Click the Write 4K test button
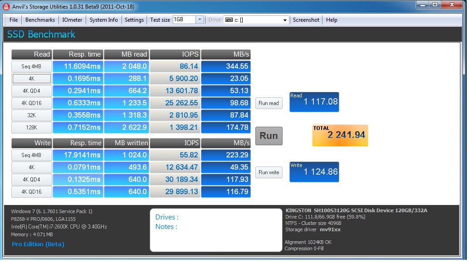This screenshot has height=262, width=469. tap(32, 168)
